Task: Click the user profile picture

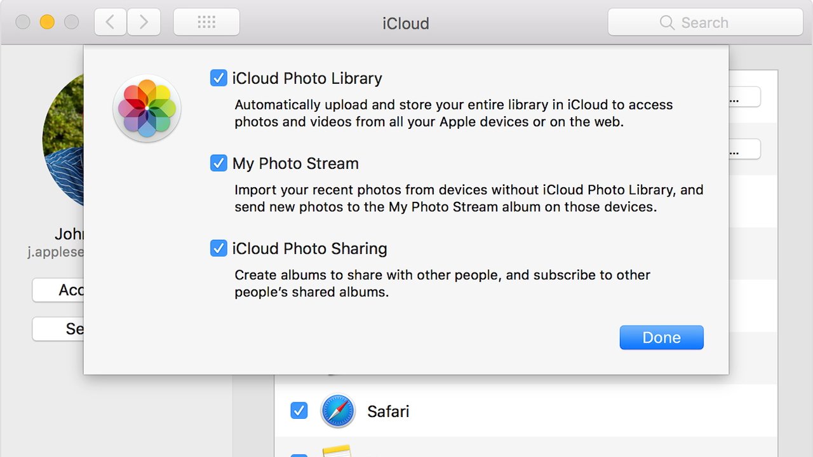Action: [x=63, y=140]
